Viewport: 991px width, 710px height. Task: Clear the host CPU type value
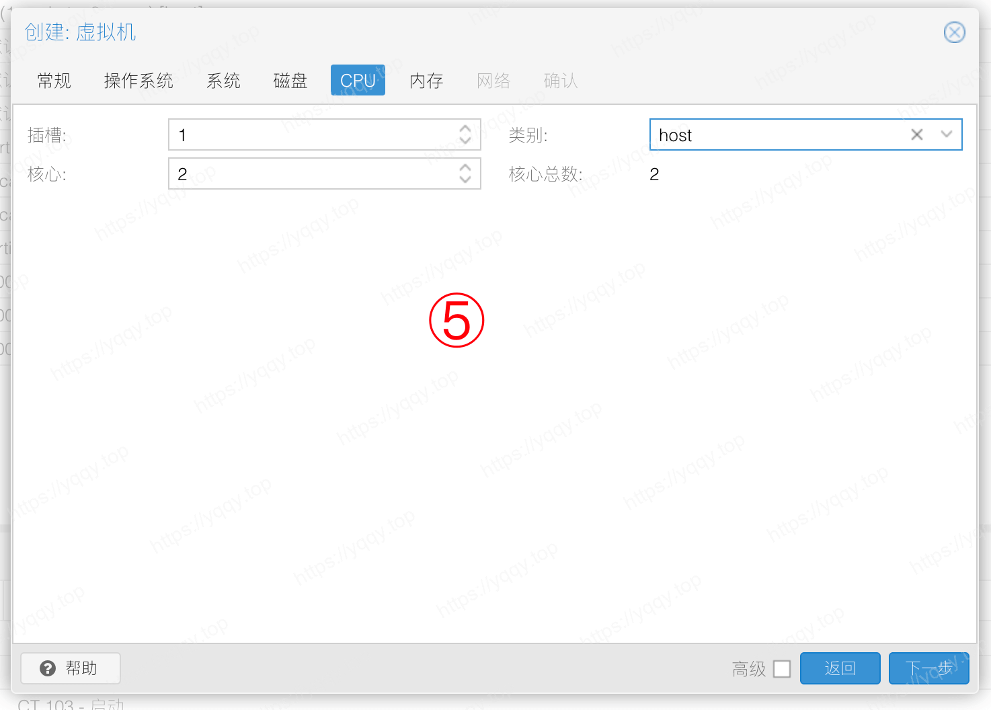click(x=916, y=134)
